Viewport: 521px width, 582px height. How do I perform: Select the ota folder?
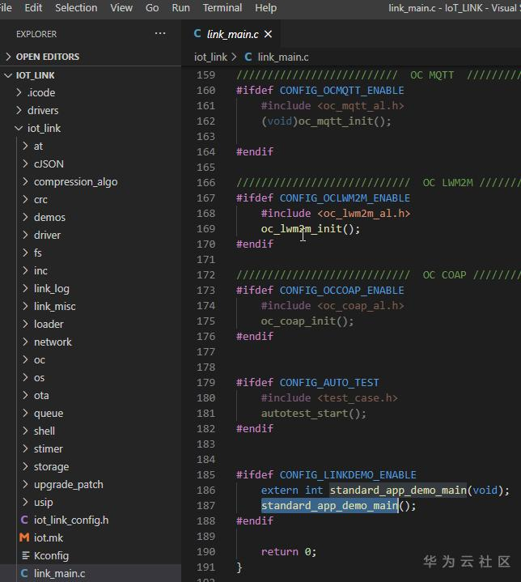click(91, 395)
